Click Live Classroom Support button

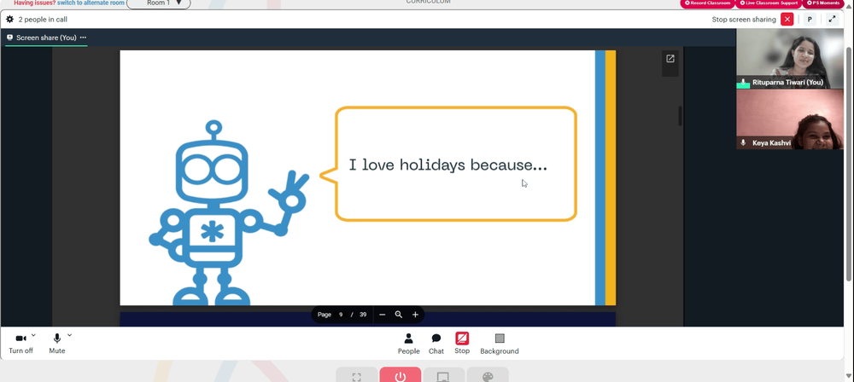click(x=768, y=3)
